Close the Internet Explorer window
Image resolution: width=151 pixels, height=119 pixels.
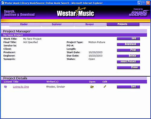point(148,3)
